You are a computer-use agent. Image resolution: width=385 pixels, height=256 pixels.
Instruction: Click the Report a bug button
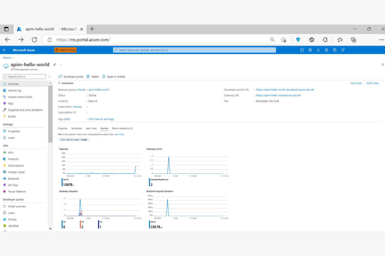65,50
